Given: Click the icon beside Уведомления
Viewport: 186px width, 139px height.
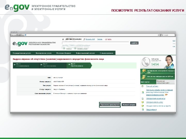Looking at the screenshot, I should click(x=143, y=110).
